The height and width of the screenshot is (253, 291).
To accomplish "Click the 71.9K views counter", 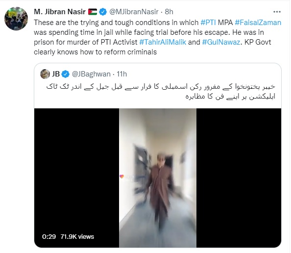I will tap(77, 237).
